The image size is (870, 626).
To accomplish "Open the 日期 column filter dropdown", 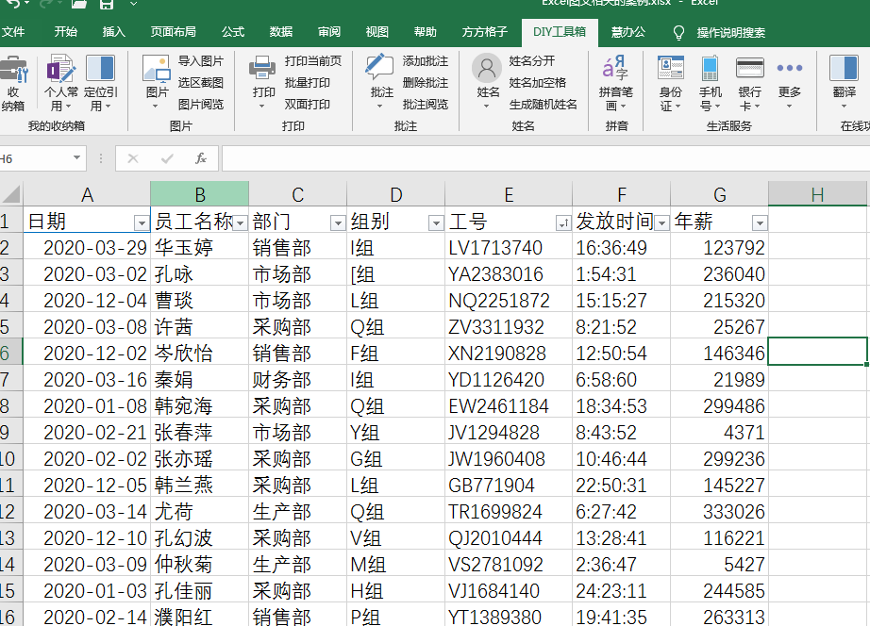I will click(x=142, y=222).
